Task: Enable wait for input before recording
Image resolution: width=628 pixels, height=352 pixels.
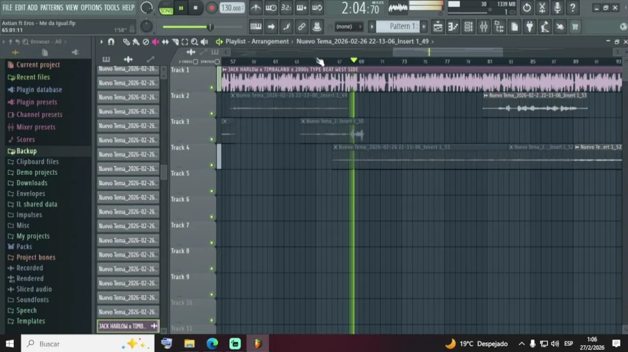Action: point(270,8)
